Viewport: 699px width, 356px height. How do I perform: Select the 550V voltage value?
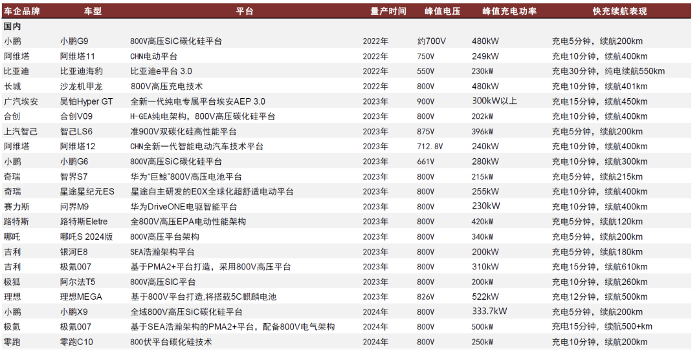tap(426, 71)
